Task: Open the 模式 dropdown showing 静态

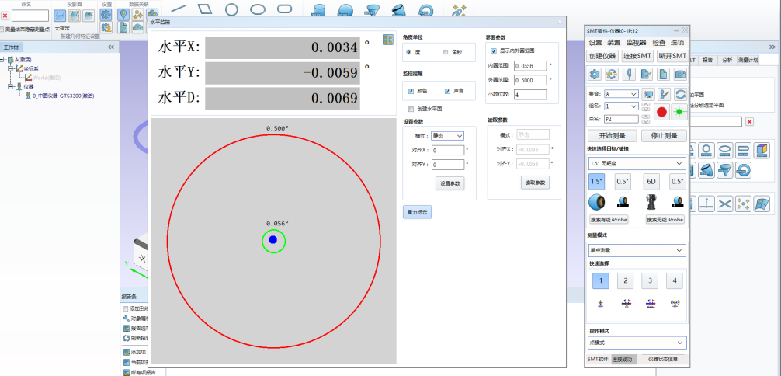Action: (448, 135)
